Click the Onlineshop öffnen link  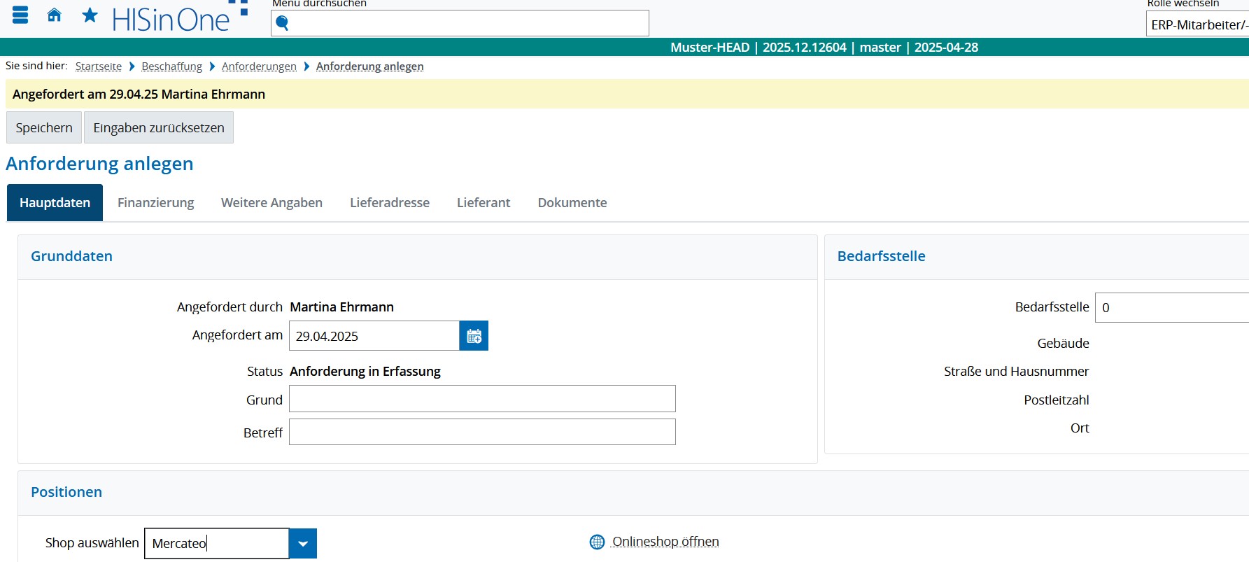pos(665,542)
